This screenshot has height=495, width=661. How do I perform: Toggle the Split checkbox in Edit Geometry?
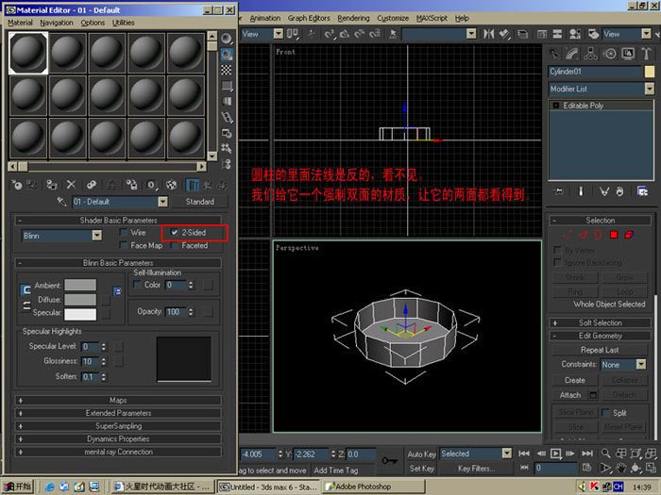(x=606, y=413)
